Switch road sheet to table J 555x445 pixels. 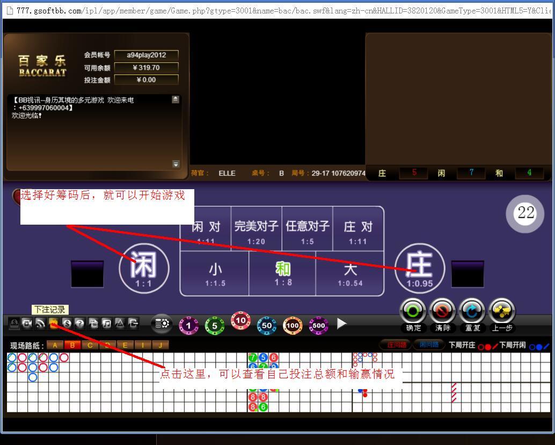click(160, 345)
